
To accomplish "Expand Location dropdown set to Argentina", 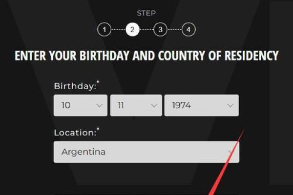I will (x=146, y=152).
